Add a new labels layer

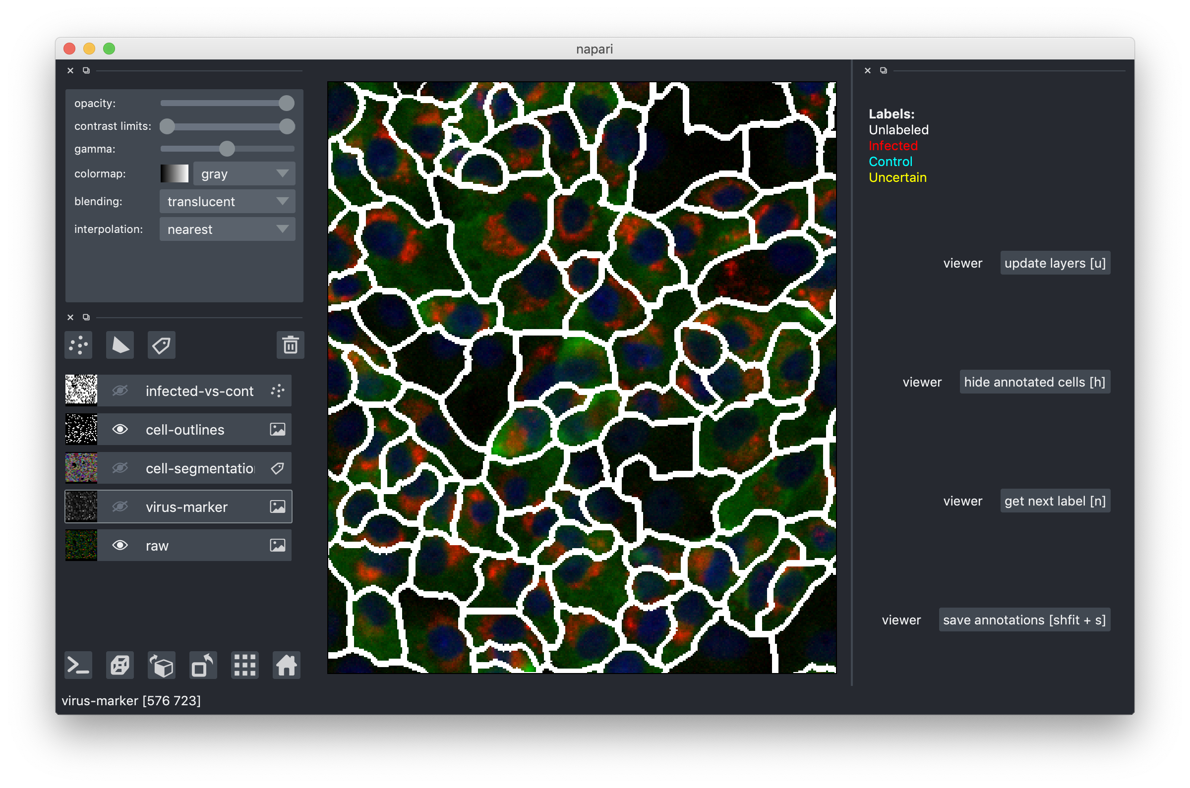pyautogui.click(x=161, y=345)
